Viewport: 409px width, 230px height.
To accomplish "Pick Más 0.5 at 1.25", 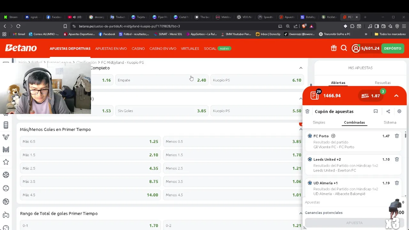I will click(90, 142).
